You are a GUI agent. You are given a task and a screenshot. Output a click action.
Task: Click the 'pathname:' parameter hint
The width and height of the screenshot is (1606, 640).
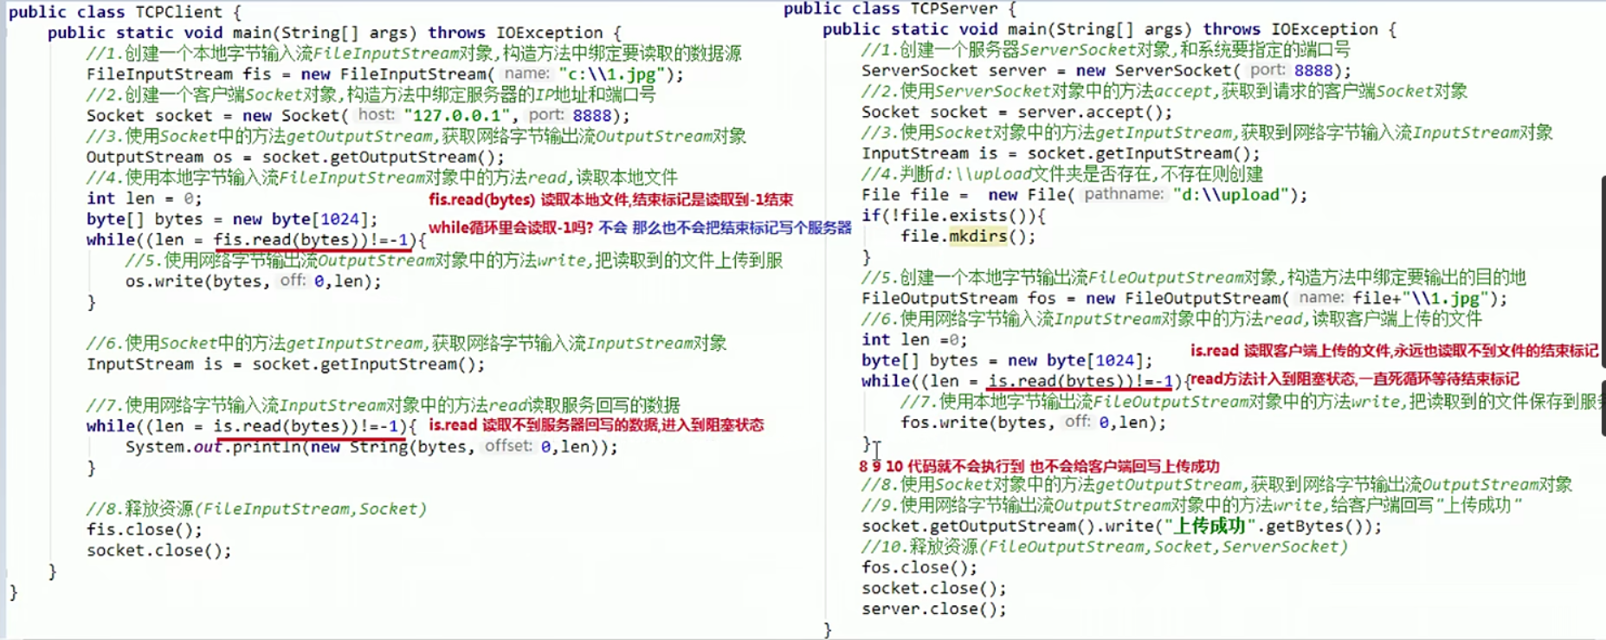(1124, 195)
